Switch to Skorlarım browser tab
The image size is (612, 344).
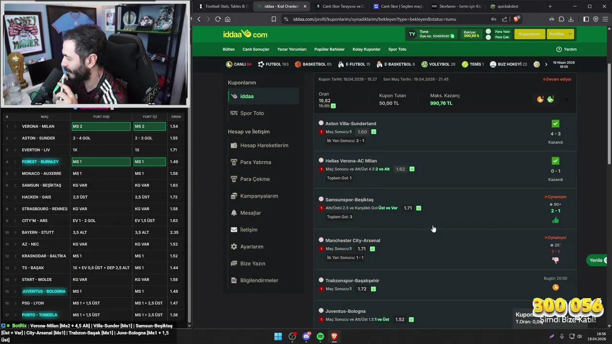click(456, 6)
